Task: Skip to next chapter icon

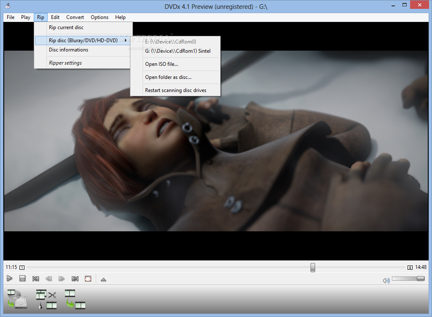Action: (75, 279)
